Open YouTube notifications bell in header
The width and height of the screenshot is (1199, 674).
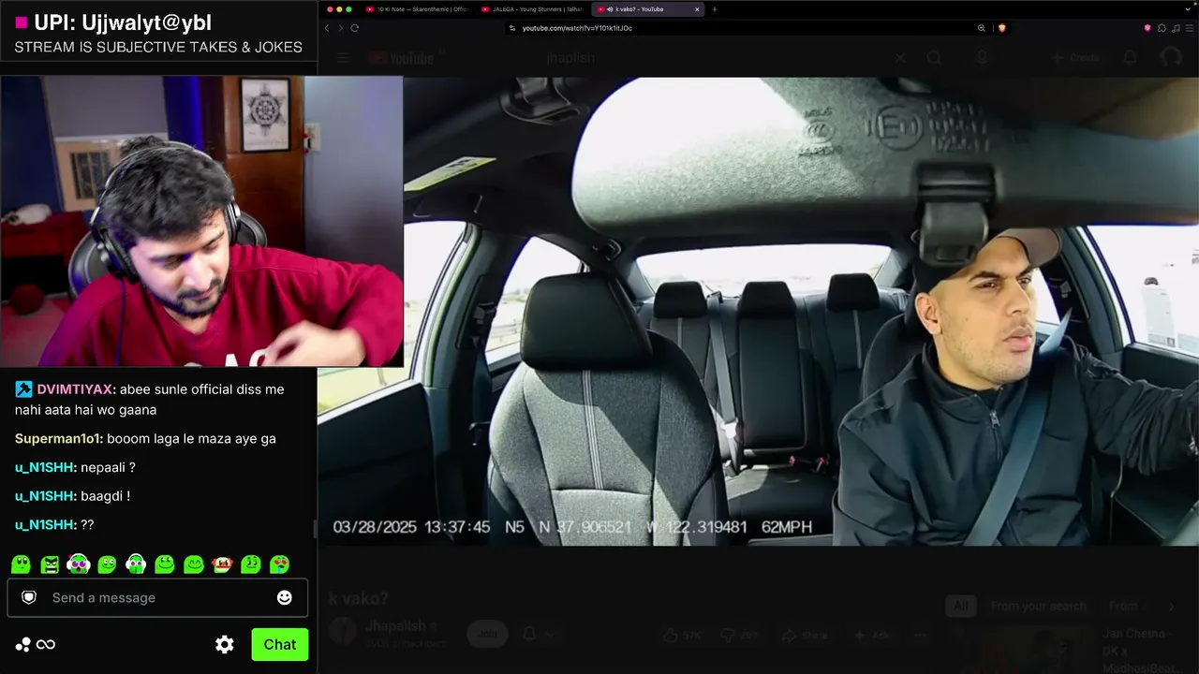[x=1131, y=58]
